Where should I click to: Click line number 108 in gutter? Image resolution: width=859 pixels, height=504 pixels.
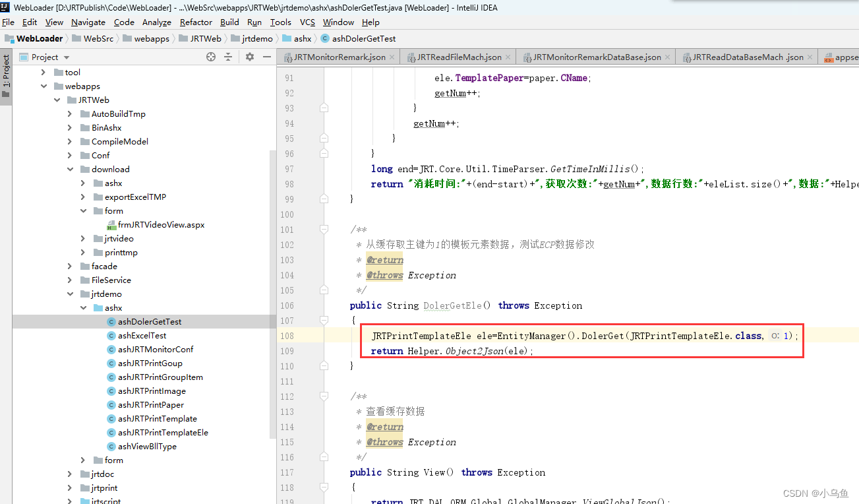(x=287, y=336)
